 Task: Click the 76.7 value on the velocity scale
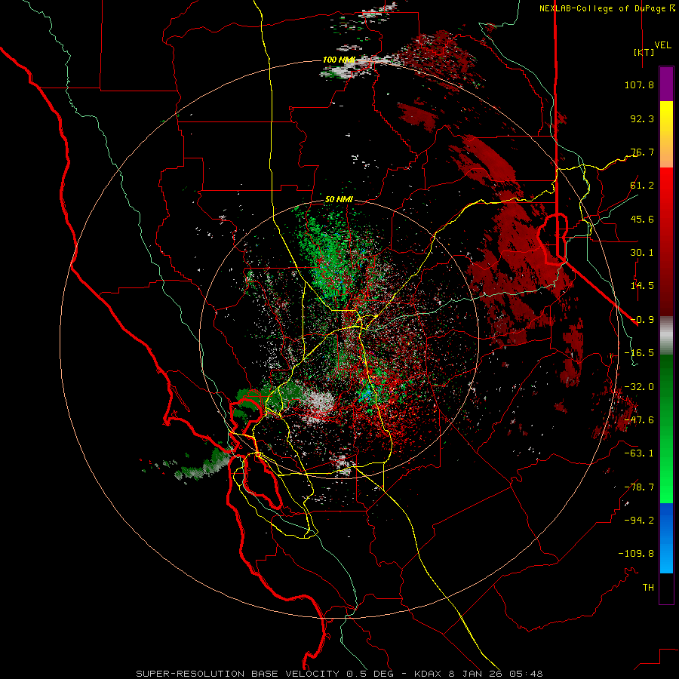[642, 152]
